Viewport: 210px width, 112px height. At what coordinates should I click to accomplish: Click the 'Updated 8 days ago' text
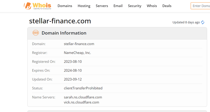coord(186,22)
